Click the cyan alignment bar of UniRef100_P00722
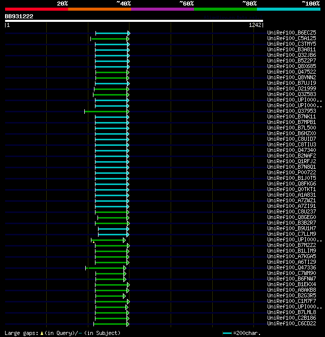 (x=111, y=173)
